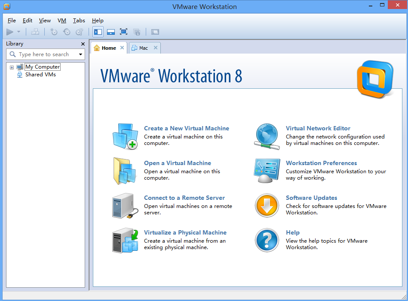The height and width of the screenshot is (301, 408).
Task: Click the Software Updates download arrow icon
Action: point(267,205)
